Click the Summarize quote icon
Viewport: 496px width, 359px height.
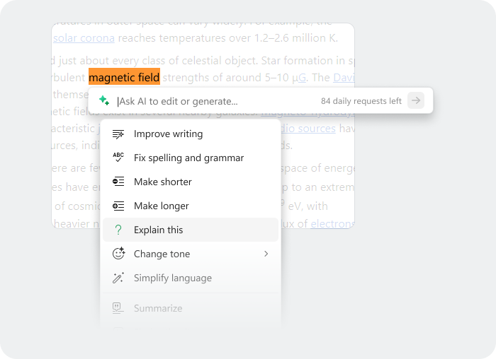(118, 308)
